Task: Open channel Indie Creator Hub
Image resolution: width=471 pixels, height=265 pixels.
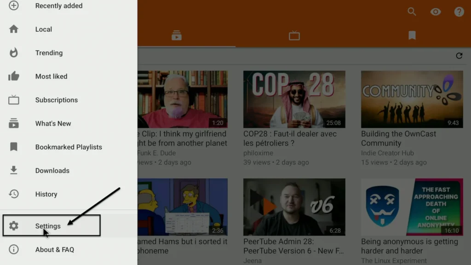Action: 387,153
